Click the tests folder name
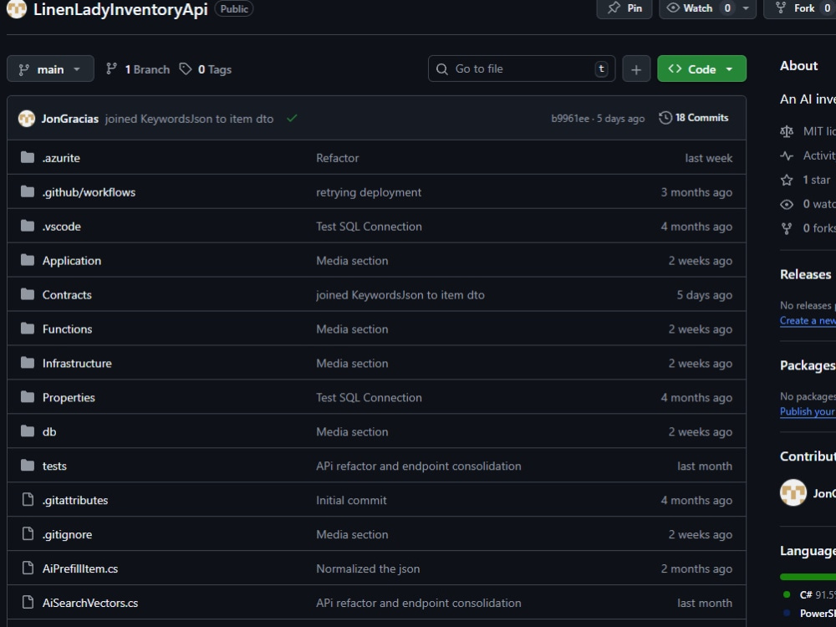This screenshot has width=836, height=627. coord(54,466)
